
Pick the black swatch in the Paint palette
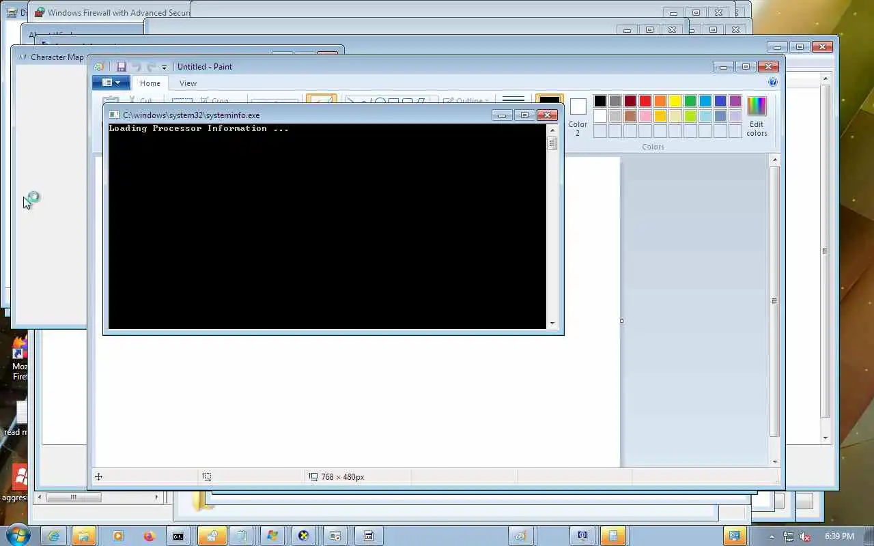pyautogui.click(x=600, y=101)
